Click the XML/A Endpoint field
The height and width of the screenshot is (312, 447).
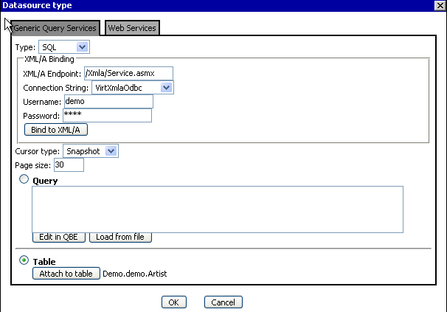click(x=128, y=73)
